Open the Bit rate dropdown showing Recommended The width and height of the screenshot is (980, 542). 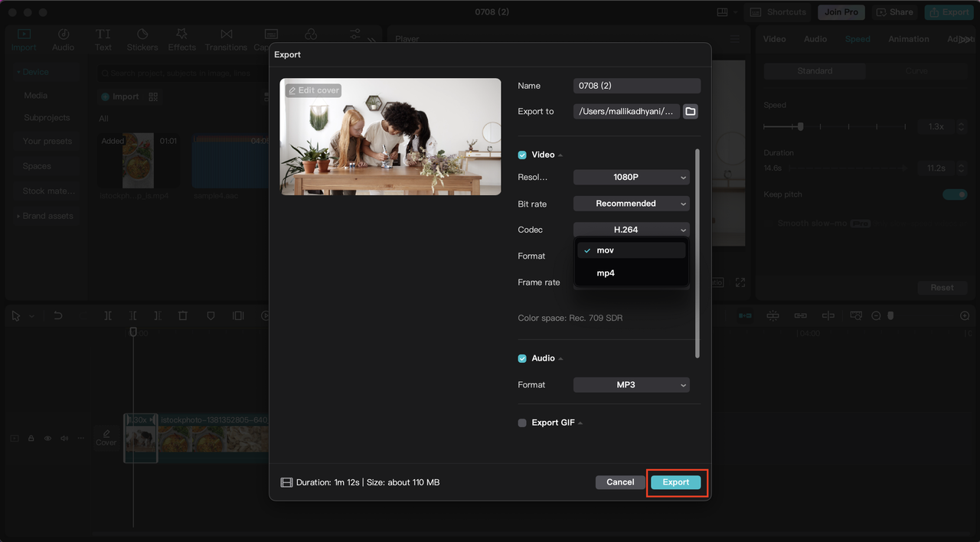click(632, 204)
